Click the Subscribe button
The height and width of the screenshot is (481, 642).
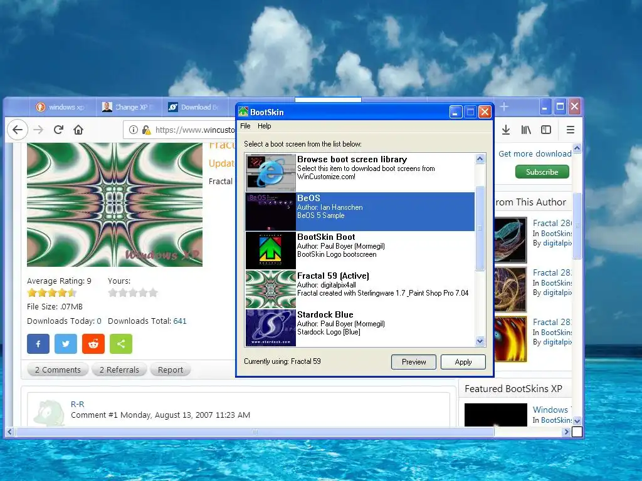(x=542, y=172)
